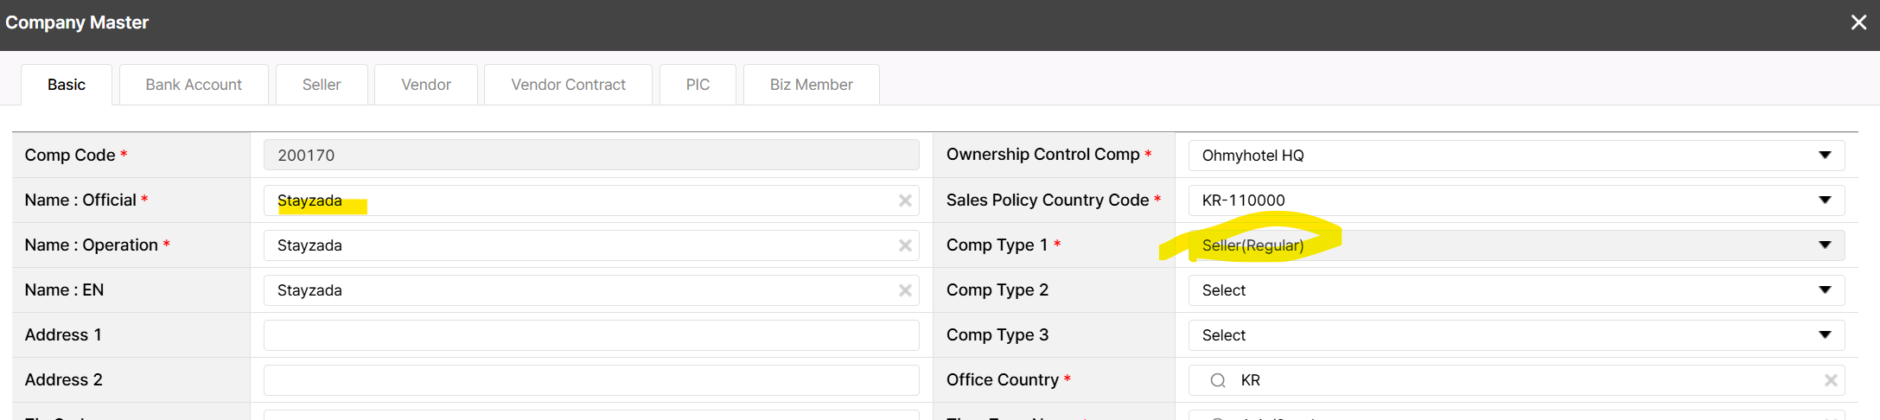
Task: Clear the Office Country field
Action: 1830,380
